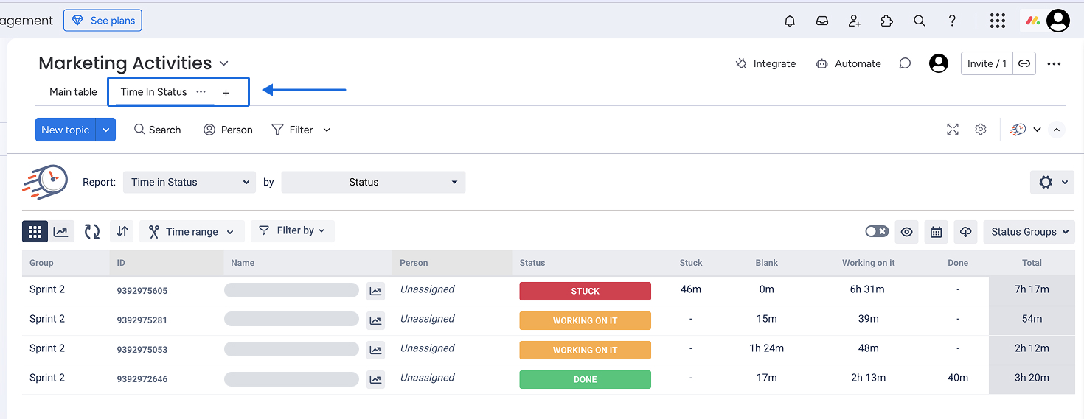Expand the Status Groups dropdown
This screenshot has height=419, width=1084.
point(1029,232)
